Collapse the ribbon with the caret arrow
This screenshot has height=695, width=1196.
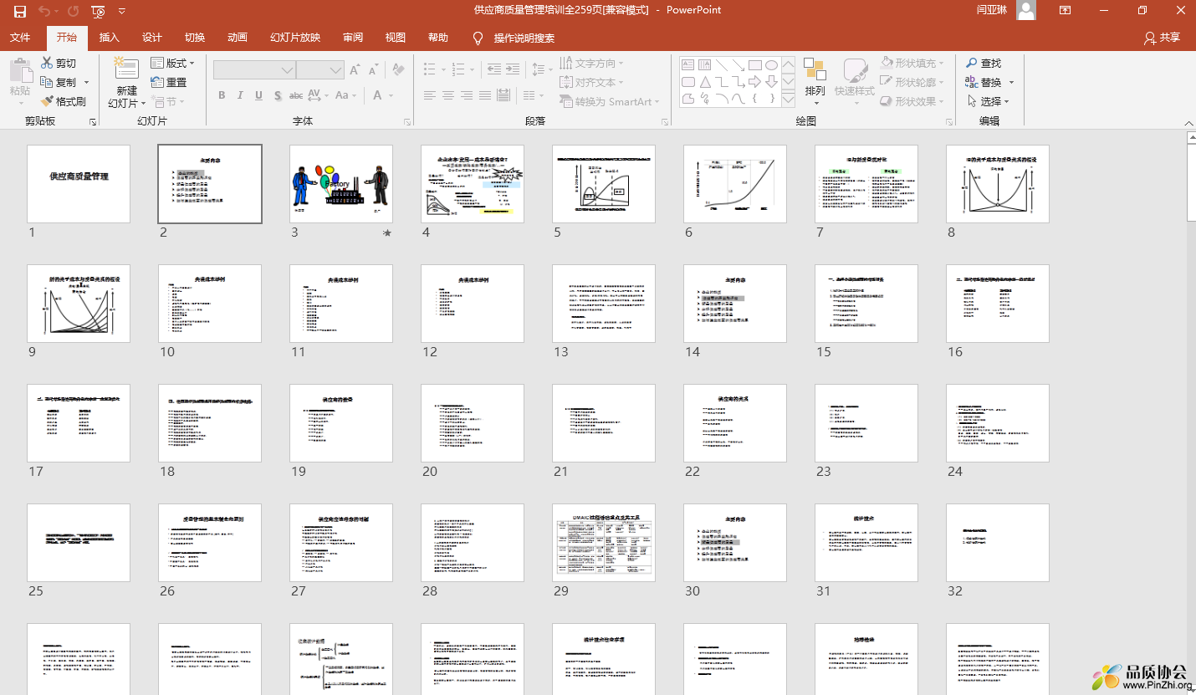click(x=1188, y=122)
